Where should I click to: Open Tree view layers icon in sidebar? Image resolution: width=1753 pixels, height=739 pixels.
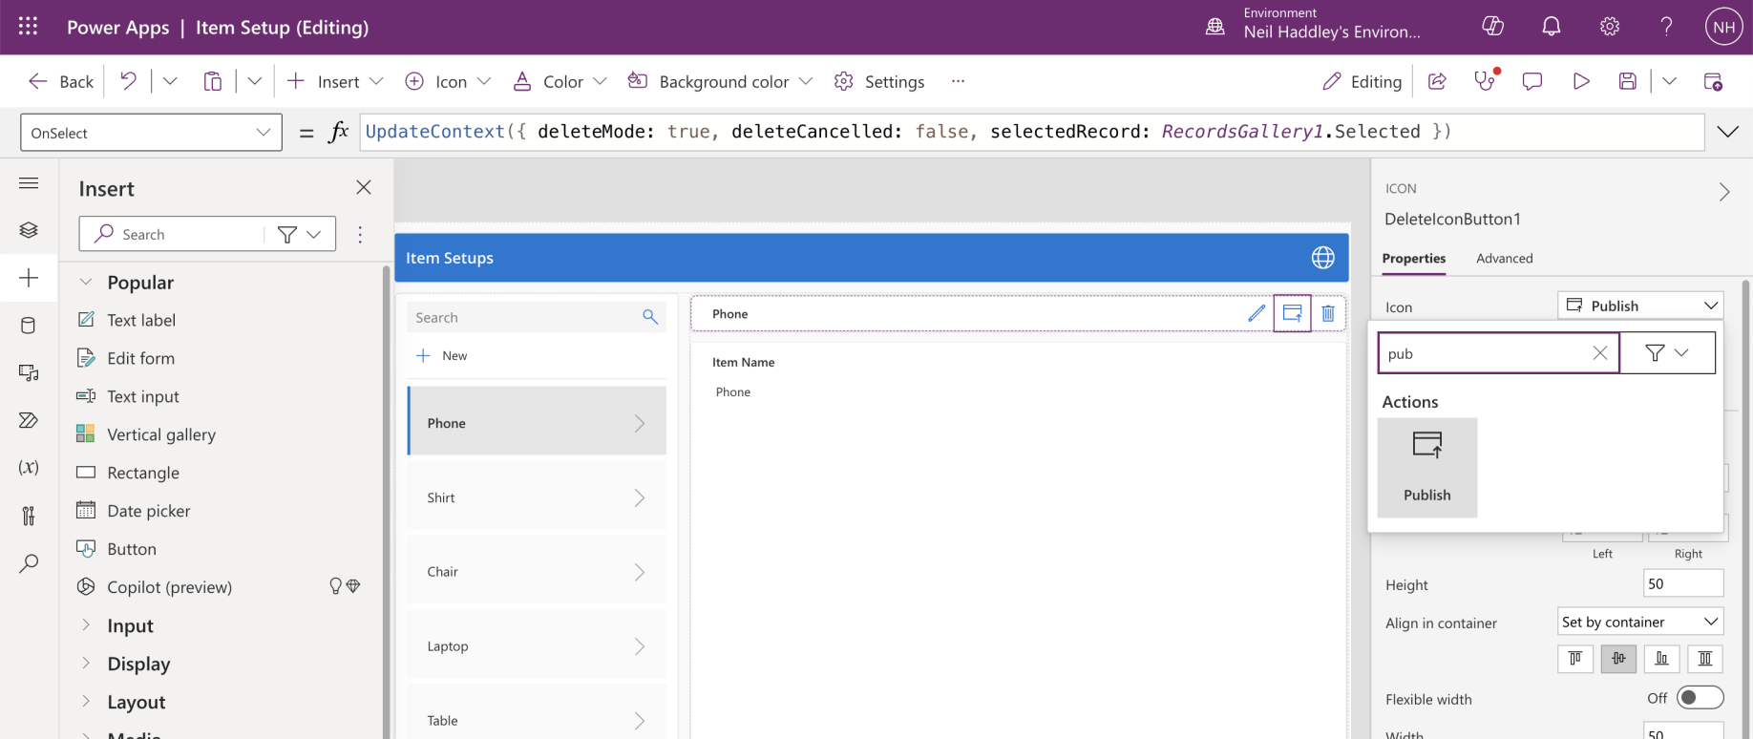[x=29, y=230]
